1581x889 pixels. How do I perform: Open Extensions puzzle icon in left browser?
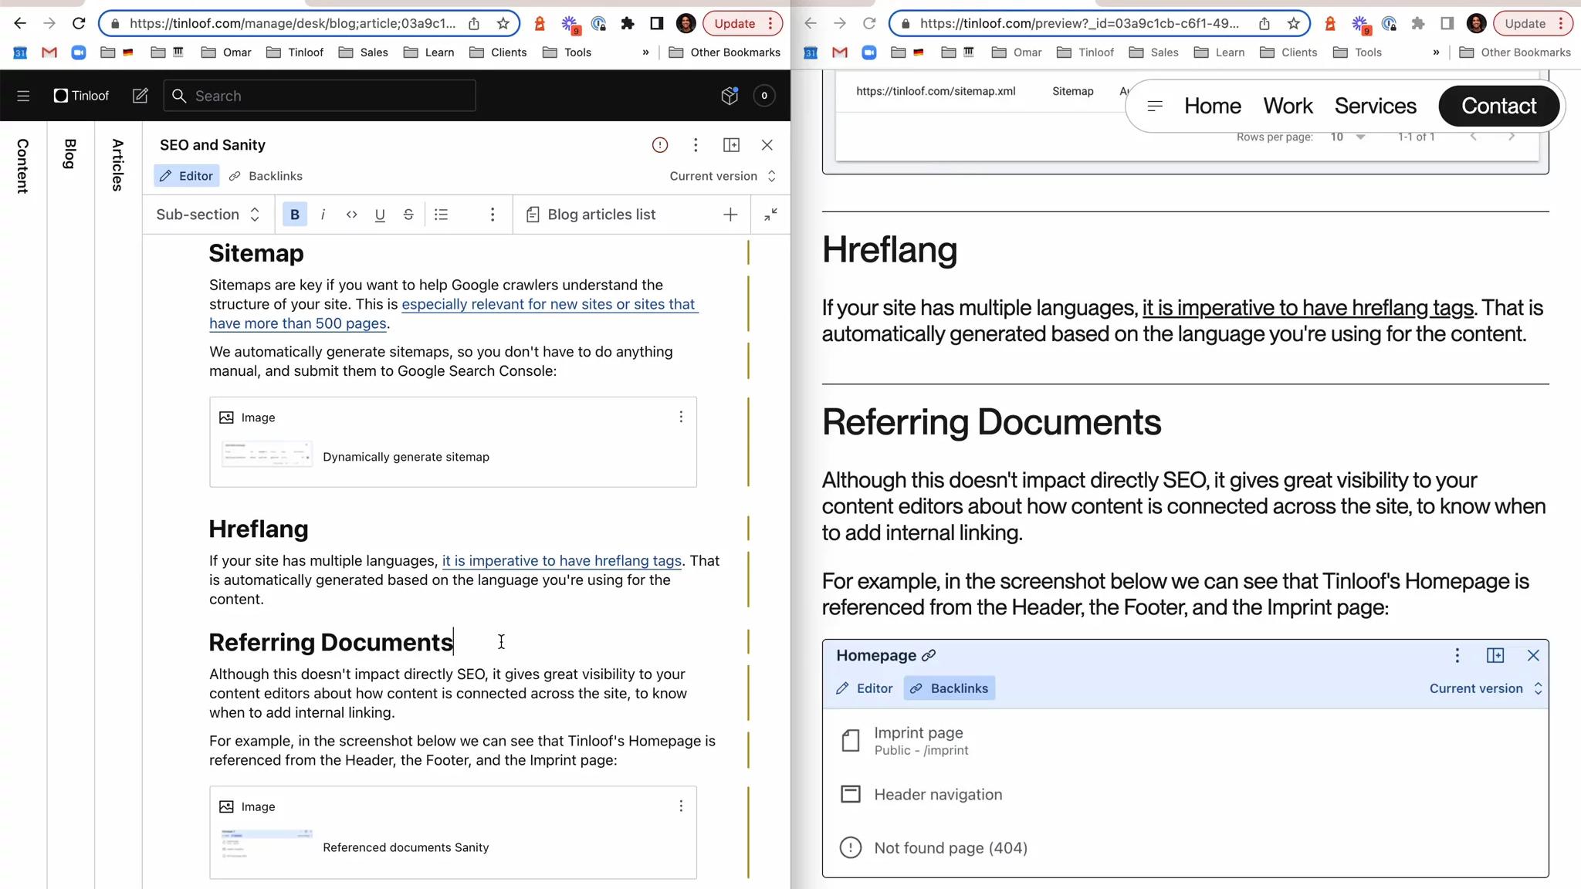point(628,23)
